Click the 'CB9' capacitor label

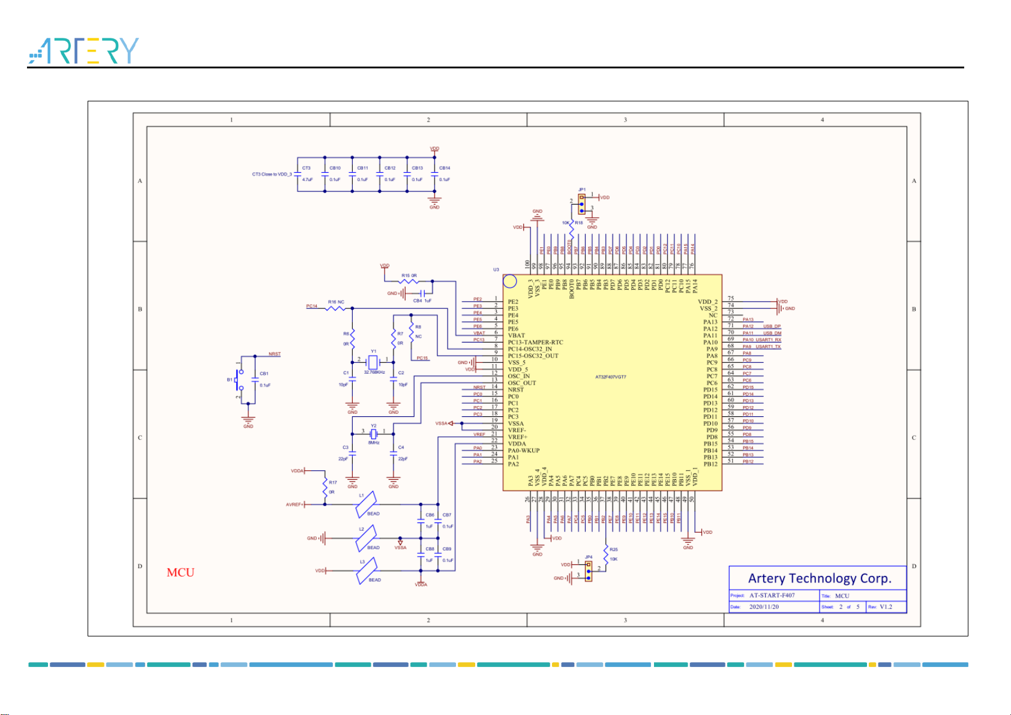(x=447, y=549)
